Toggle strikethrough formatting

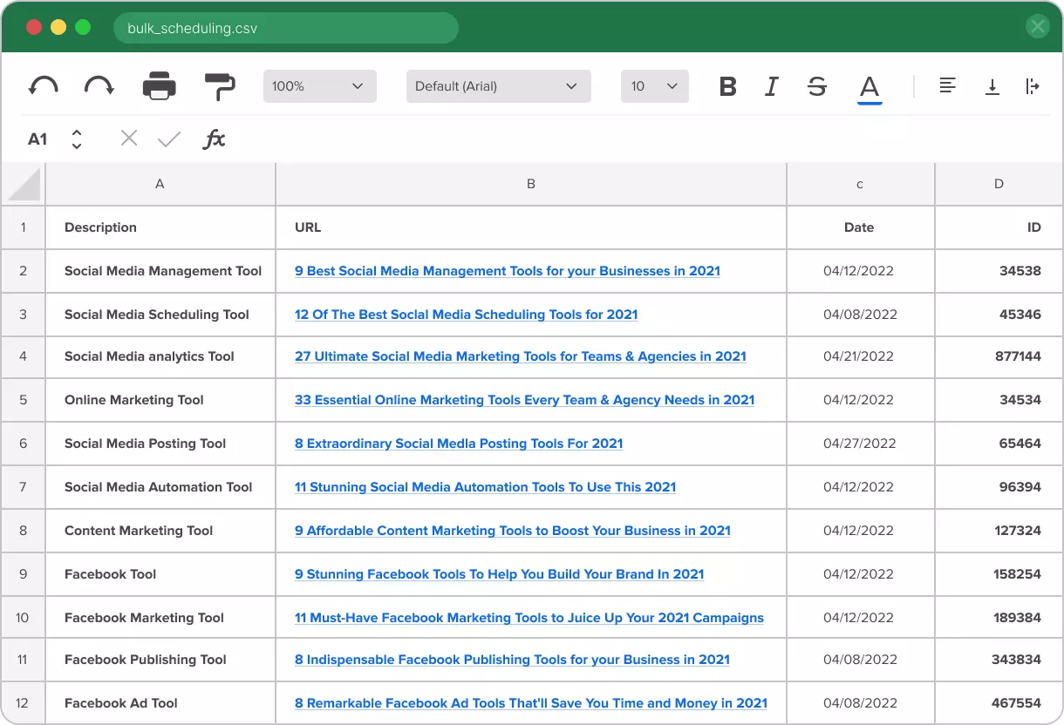tap(816, 85)
